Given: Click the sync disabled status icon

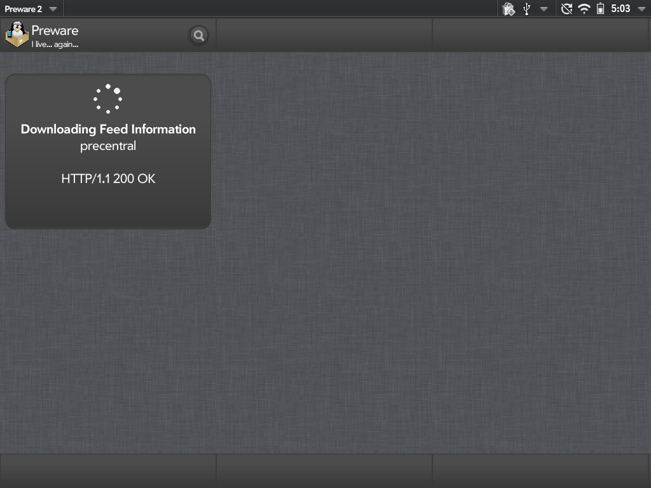Looking at the screenshot, I should pos(566,9).
